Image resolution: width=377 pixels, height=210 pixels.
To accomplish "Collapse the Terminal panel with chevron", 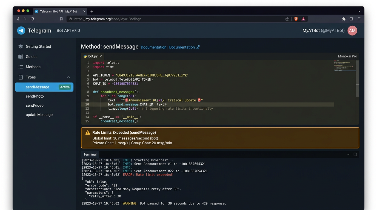I will coord(348,154).
